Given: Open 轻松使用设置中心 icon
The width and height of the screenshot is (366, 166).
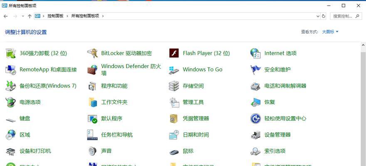Looking at the screenshot, I should point(255,119).
